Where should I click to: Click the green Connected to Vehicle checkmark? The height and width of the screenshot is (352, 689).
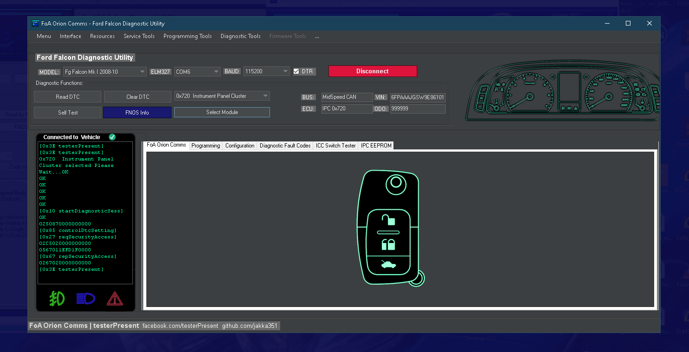coord(112,137)
